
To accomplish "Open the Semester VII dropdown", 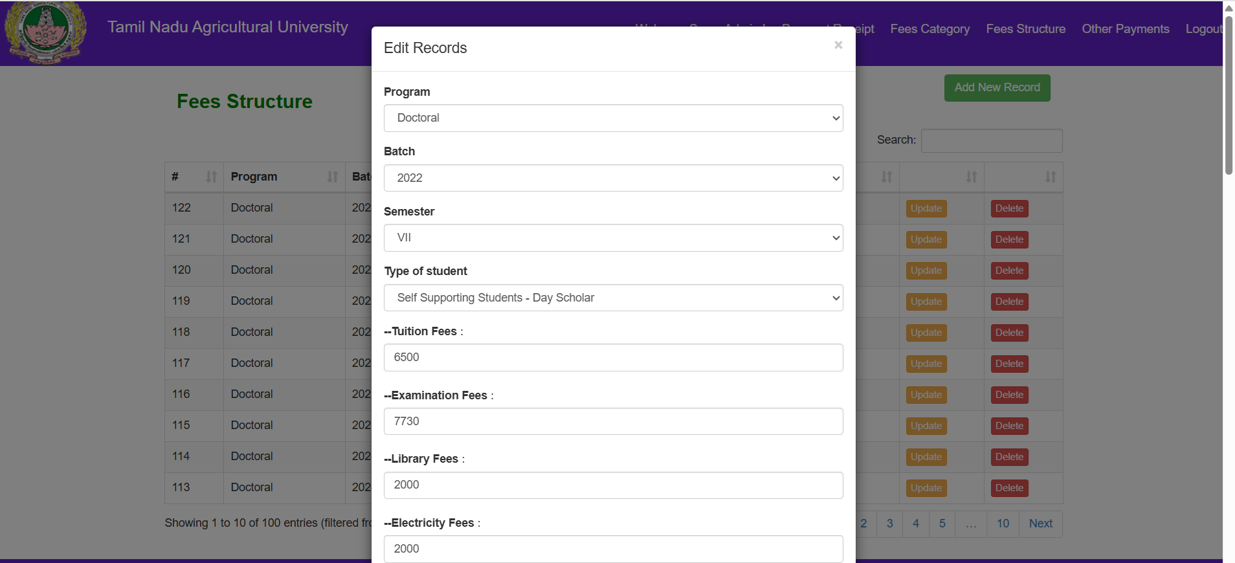I will [613, 237].
